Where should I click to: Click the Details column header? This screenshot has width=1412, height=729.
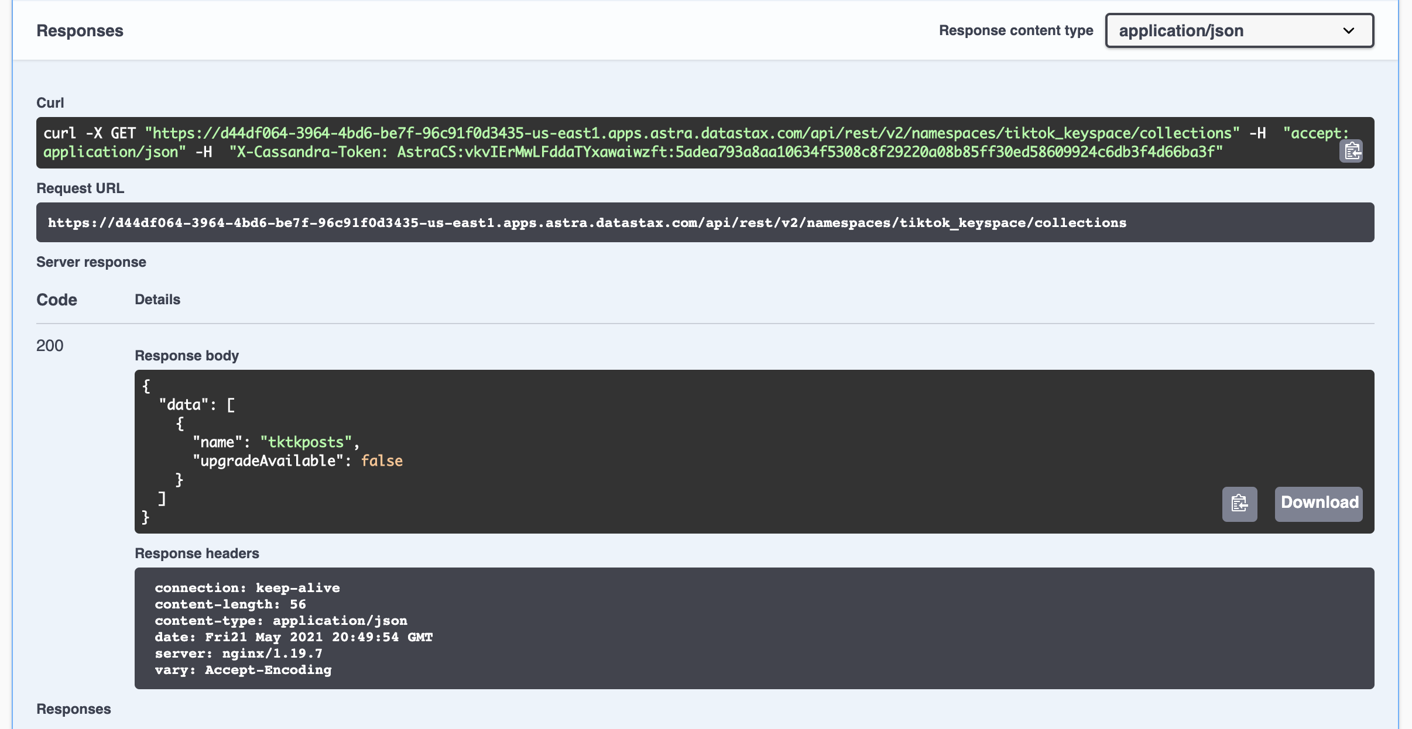pos(157,300)
